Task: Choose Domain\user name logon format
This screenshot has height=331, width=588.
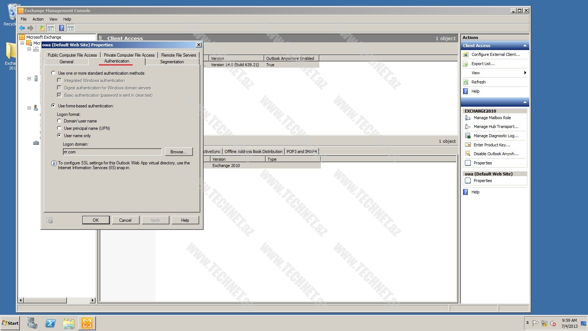Action: (59, 121)
